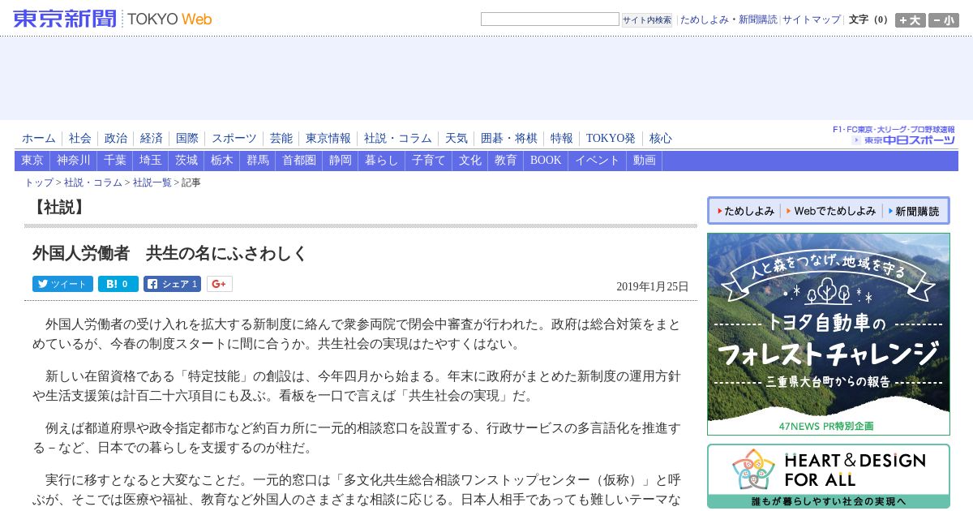Open the トヨタ自動車 フォレストチャレンジ ad banner
The width and height of the screenshot is (973, 511).
[829, 334]
